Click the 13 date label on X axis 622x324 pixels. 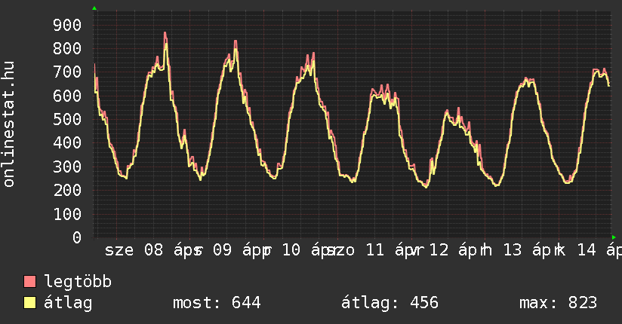tap(513, 251)
